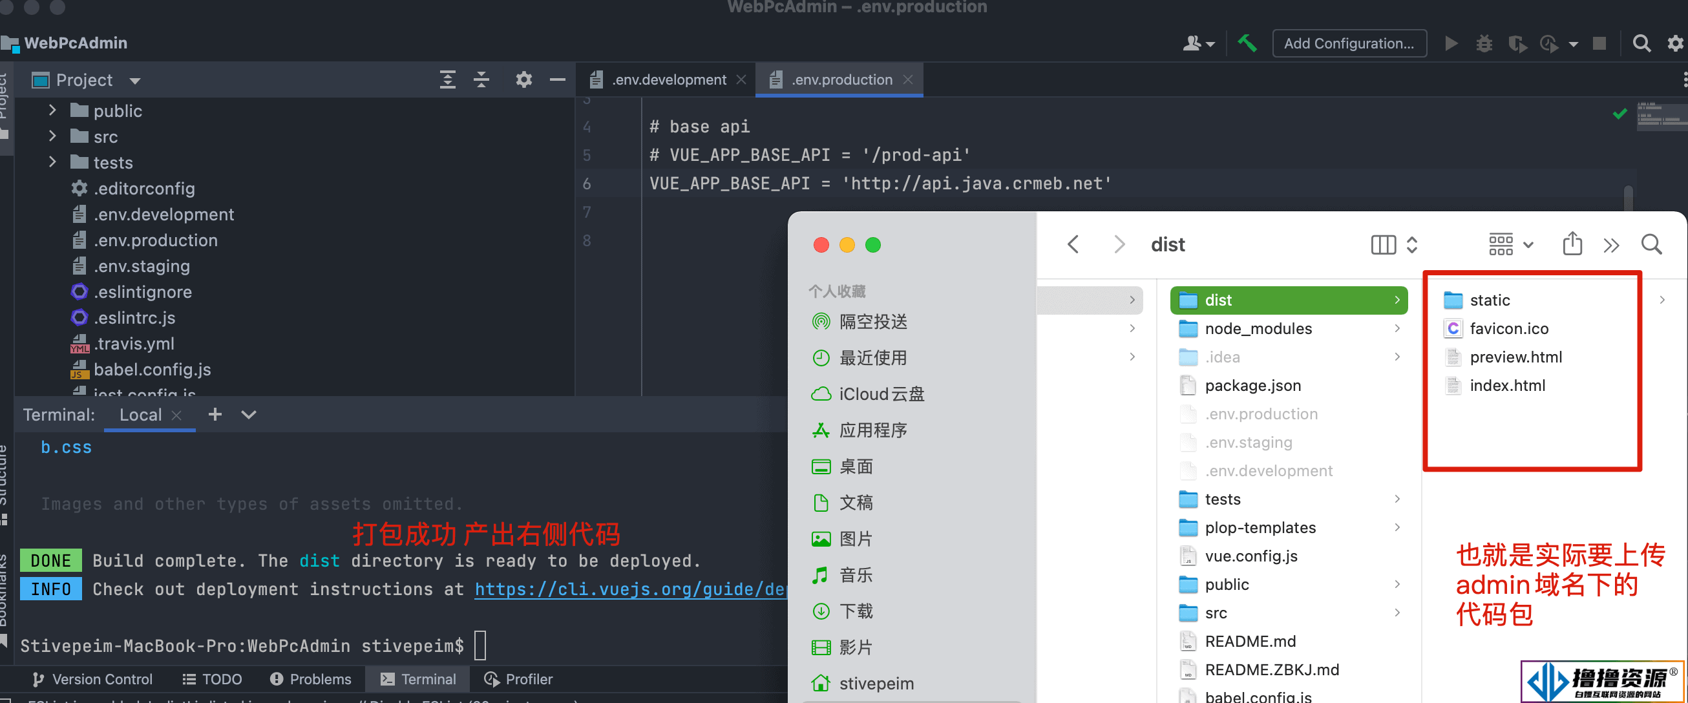Open Finder group-by grid dropdown

pyautogui.click(x=1510, y=244)
